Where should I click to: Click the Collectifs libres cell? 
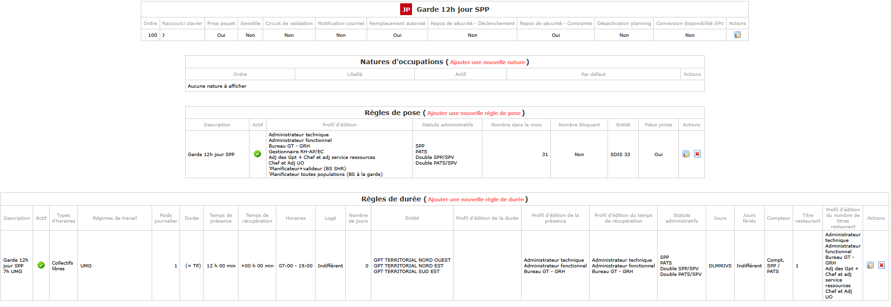coord(62,266)
